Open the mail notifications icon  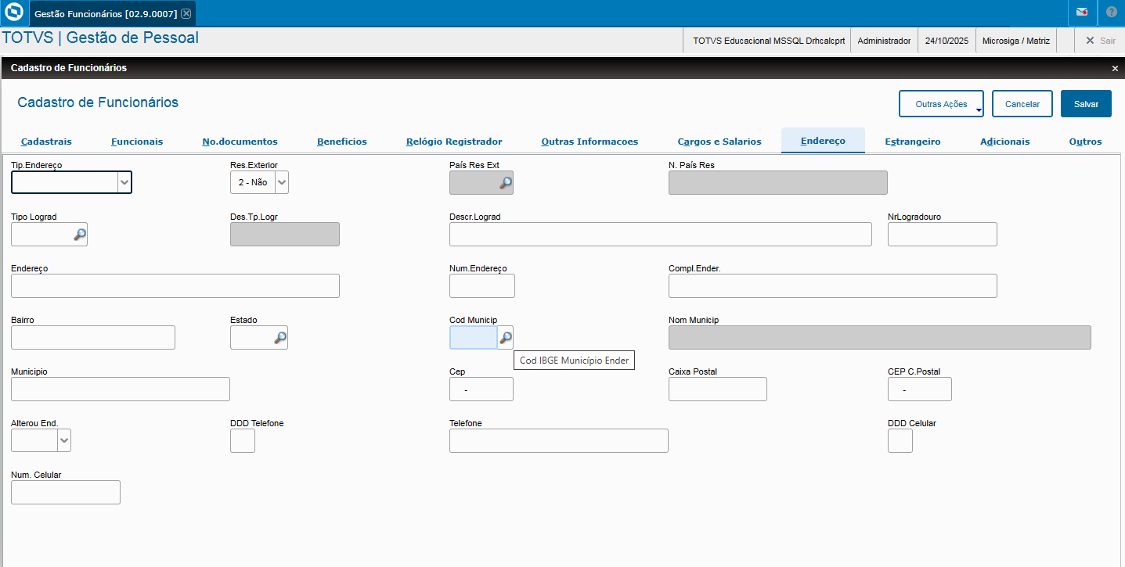click(1082, 13)
